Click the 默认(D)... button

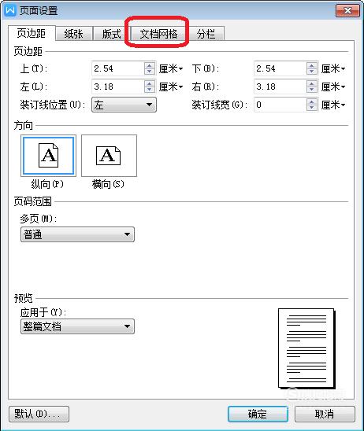(x=39, y=414)
